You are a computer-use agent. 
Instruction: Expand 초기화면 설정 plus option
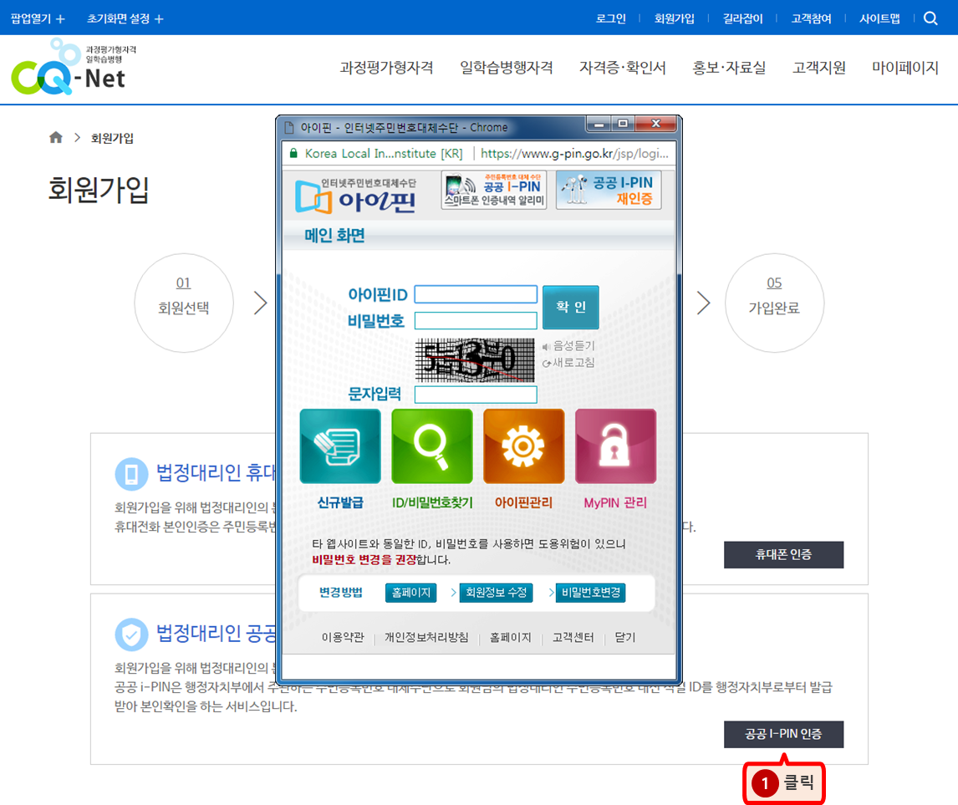[125, 19]
